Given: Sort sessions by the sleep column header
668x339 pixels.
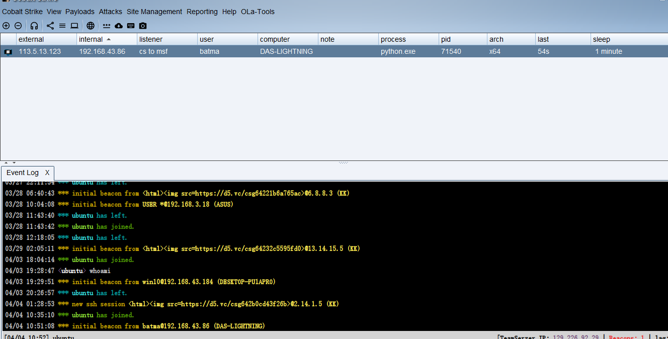Looking at the screenshot, I should coord(629,39).
